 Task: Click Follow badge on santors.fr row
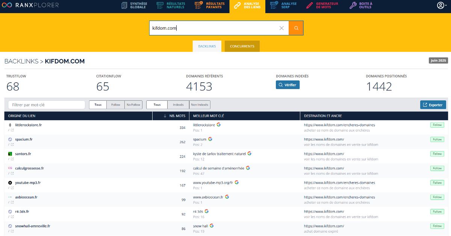click(437, 154)
